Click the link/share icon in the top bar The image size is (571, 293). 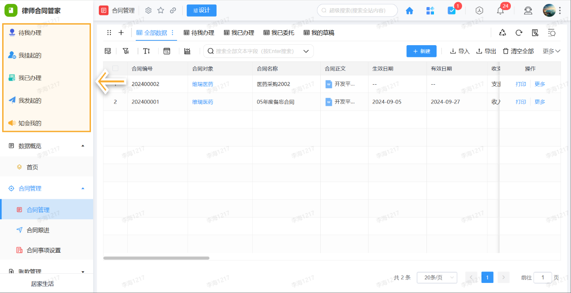173,10
